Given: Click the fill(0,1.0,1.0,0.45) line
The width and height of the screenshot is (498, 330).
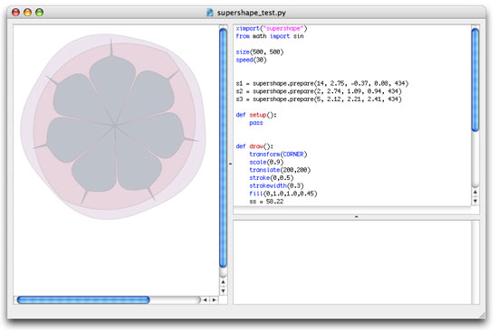Looking at the screenshot, I should pyautogui.click(x=283, y=193).
